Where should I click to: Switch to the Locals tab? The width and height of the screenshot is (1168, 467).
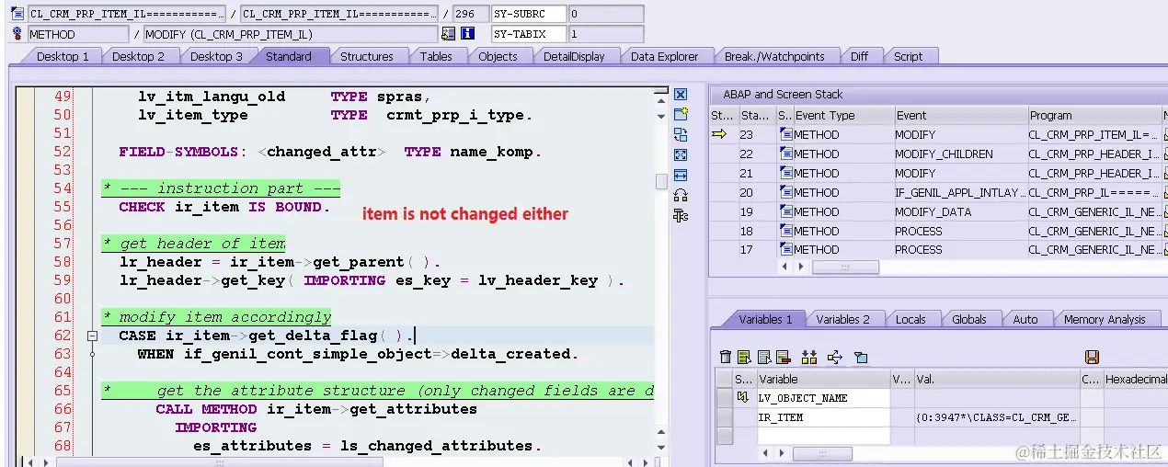[x=910, y=319]
